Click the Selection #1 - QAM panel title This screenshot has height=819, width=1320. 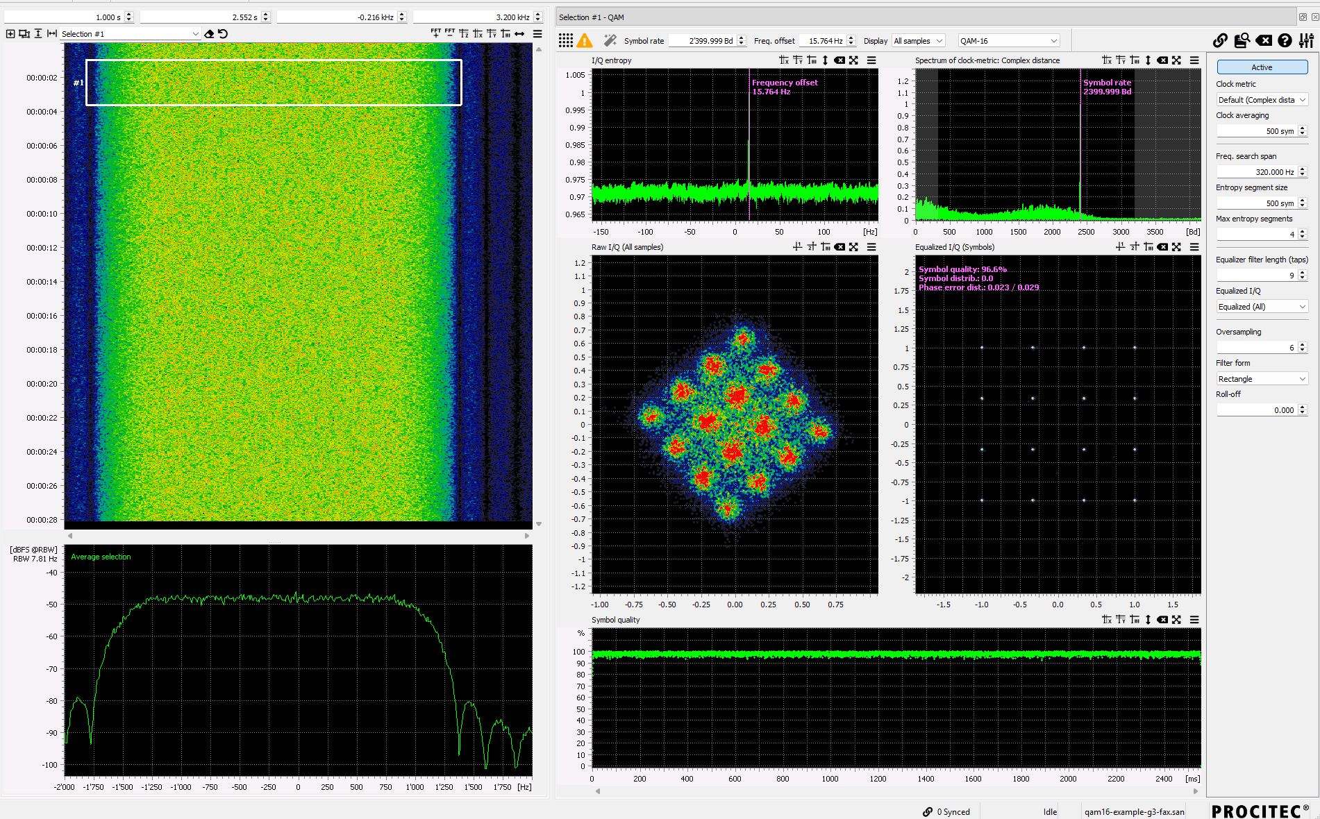(592, 17)
